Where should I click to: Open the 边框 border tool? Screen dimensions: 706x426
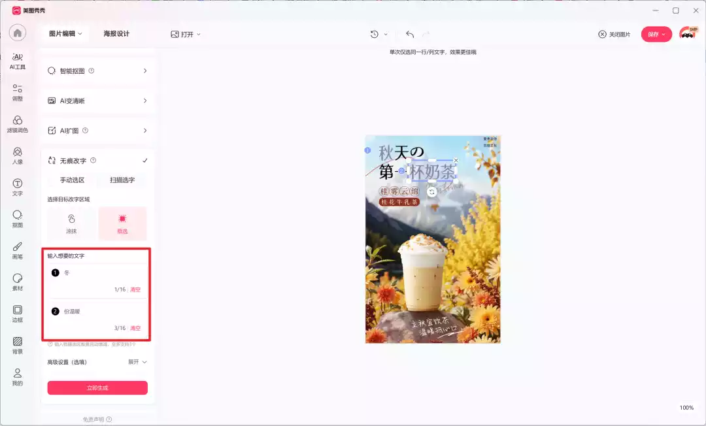[18, 314]
